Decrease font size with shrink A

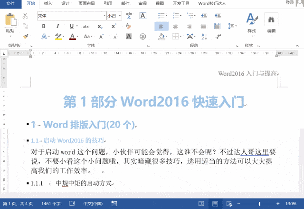point(115,37)
